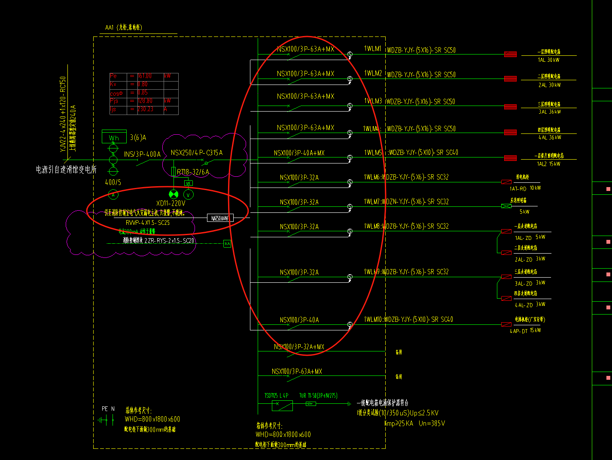Image resolution: width=612 pixels, height=460 pixels.
Task: Click the green crossed box symbol for 5kW load
Action: point(506,206)
